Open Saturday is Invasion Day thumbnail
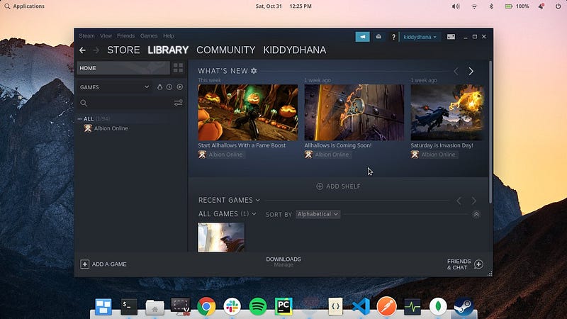 (447, 113)
